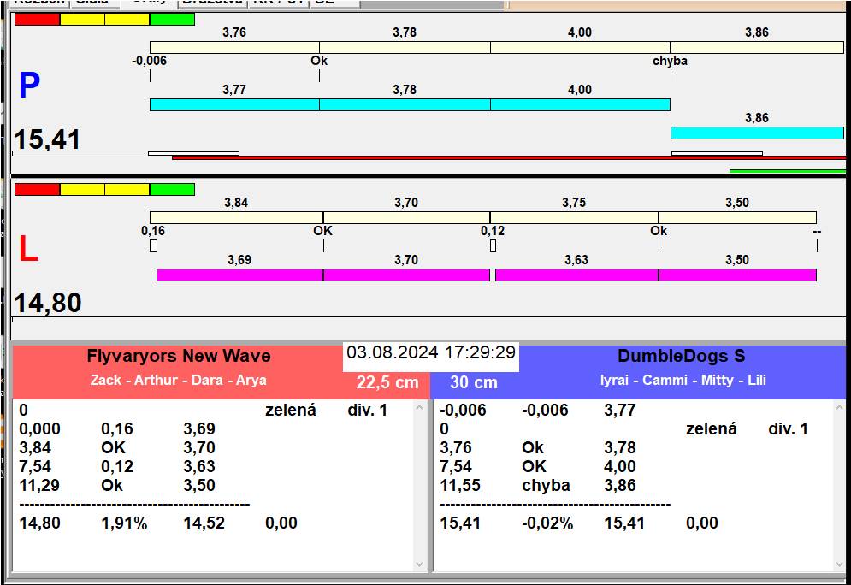Image resolution: width=851 pixels, height=585 pixels.
Task: Select the magenta 3,63 run bar in lane L
Action: (x=576, y=275)
